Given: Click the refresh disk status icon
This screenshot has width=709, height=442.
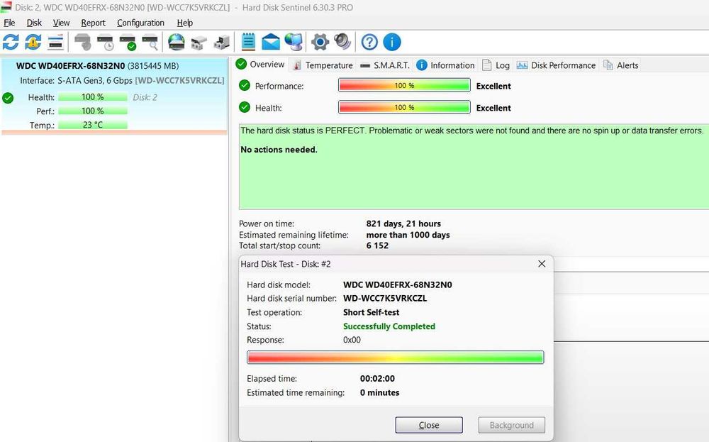Looking at the screenshot, I should [11, 42].
